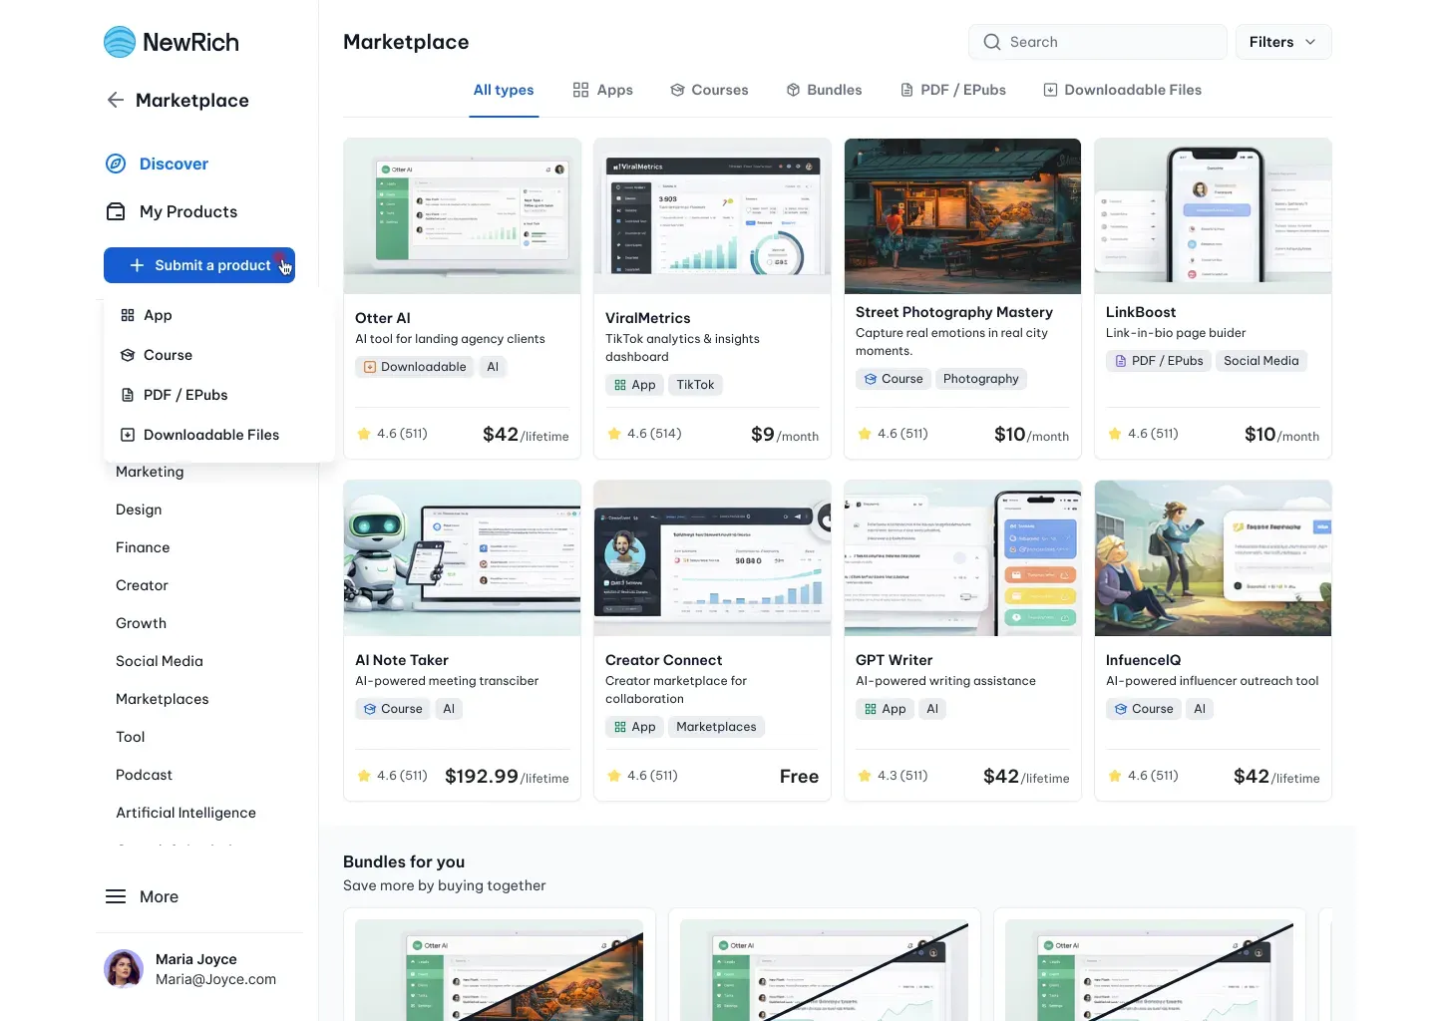1436x1021 pixels.
Task: Click Course tag on AI Note Taker card
Action: [x=393, y=709]
